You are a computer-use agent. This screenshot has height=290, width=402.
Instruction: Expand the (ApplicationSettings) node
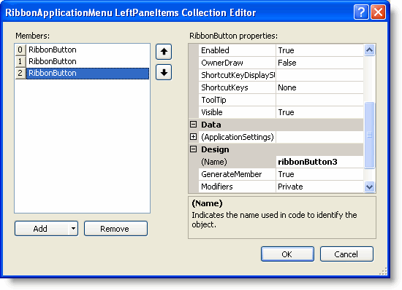coord(193,137)
